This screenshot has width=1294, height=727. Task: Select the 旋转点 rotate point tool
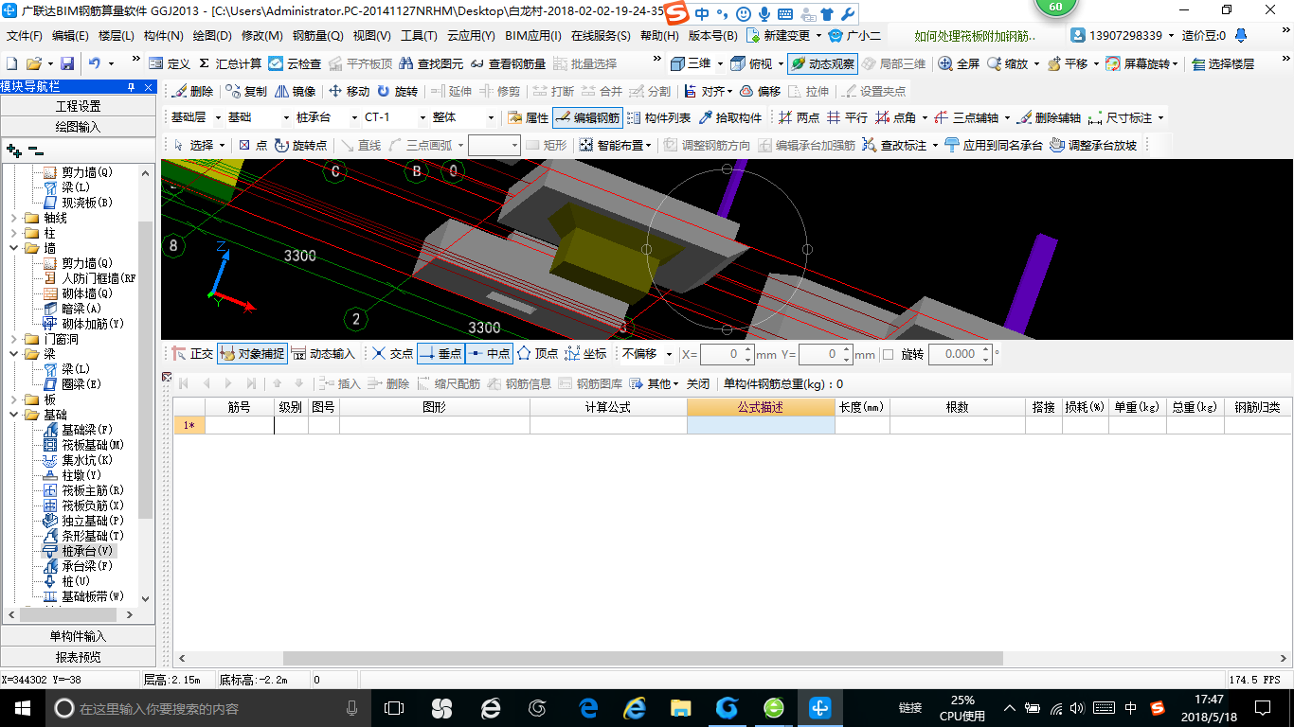[x=300, y=145]
